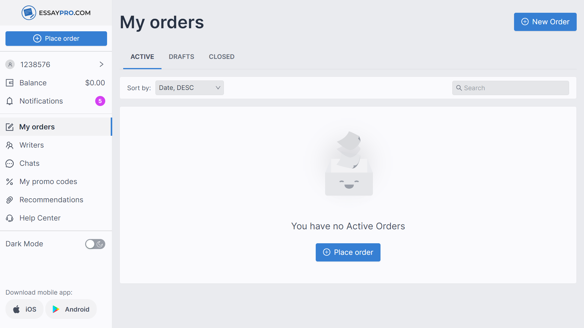584x328 pixels.
Task: Select the Active tab
Action: 142,57
